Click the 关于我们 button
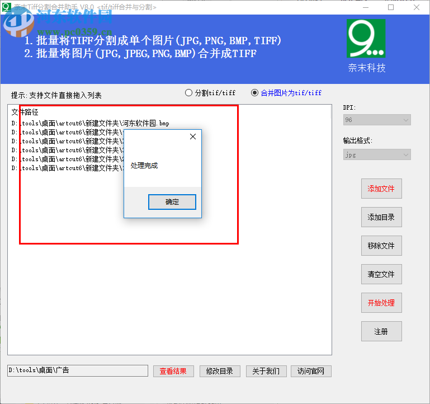Viewport: 430px width, 404px height. point(266,371)
